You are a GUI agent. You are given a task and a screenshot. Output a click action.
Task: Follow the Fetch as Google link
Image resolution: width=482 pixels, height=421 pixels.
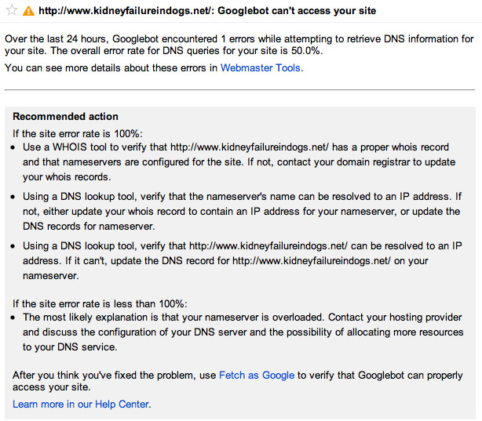click(257, 376)
